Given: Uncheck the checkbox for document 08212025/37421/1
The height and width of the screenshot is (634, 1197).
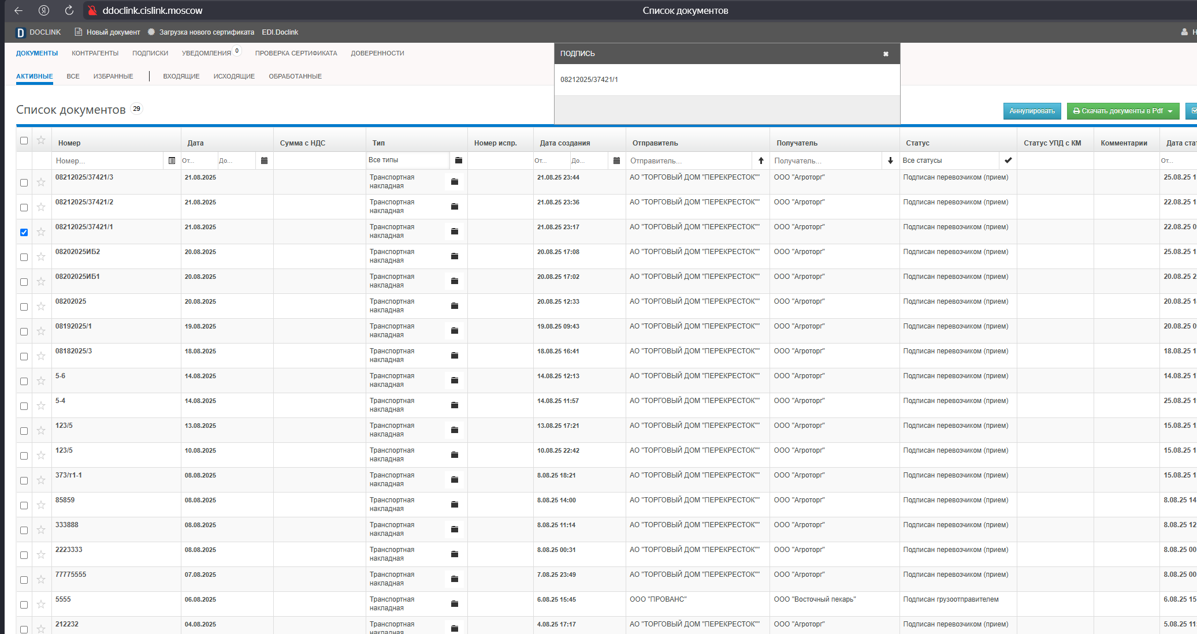Looking at the screenshot, I should pyautogui.click(x=24, y=232).
